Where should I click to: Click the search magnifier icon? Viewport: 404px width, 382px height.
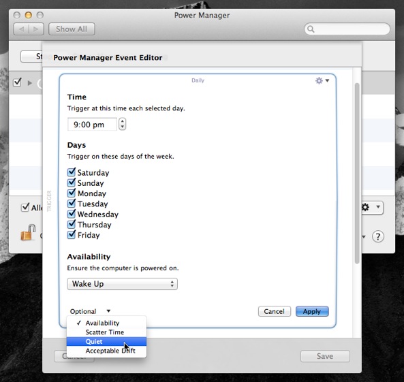coord(311,29)
